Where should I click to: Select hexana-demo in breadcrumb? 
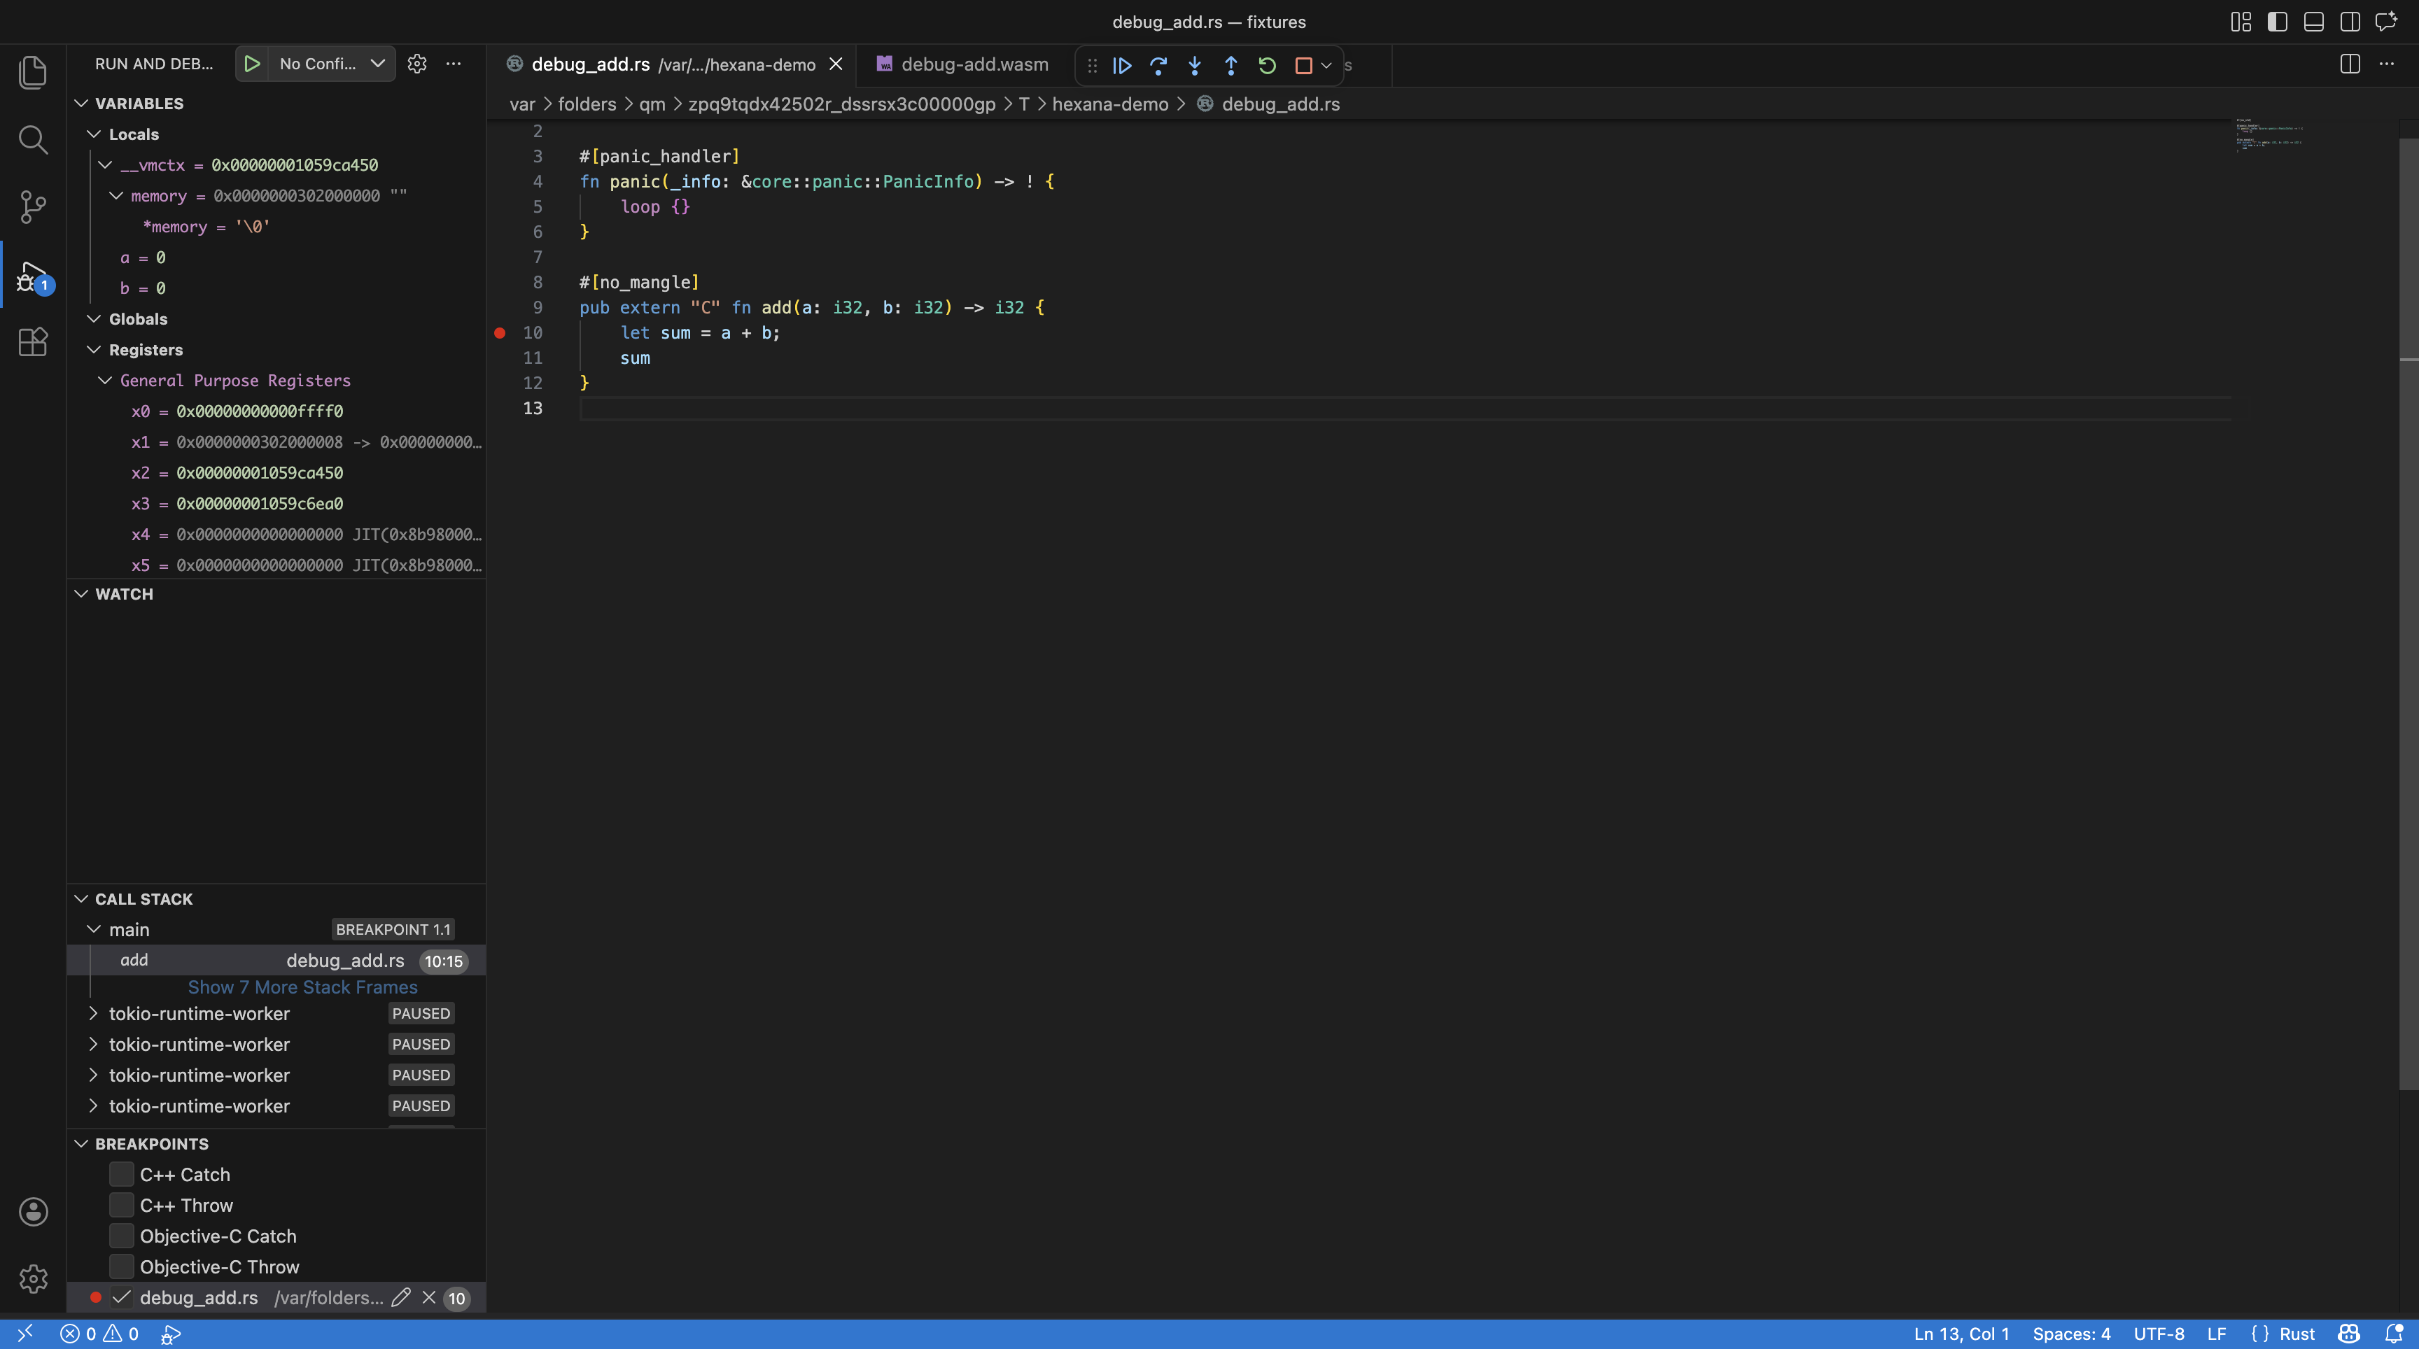click(x=1110, y=104)
